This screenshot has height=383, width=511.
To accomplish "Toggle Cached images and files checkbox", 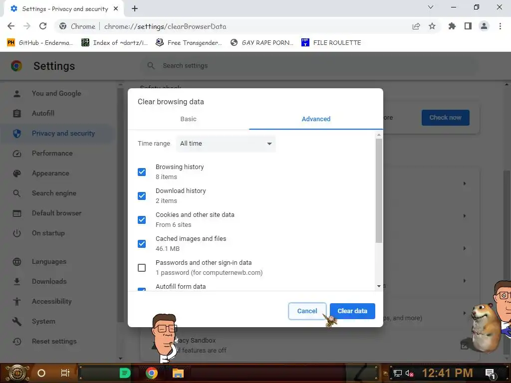I will 141,243.
